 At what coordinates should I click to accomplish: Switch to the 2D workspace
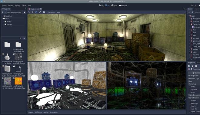101,5
